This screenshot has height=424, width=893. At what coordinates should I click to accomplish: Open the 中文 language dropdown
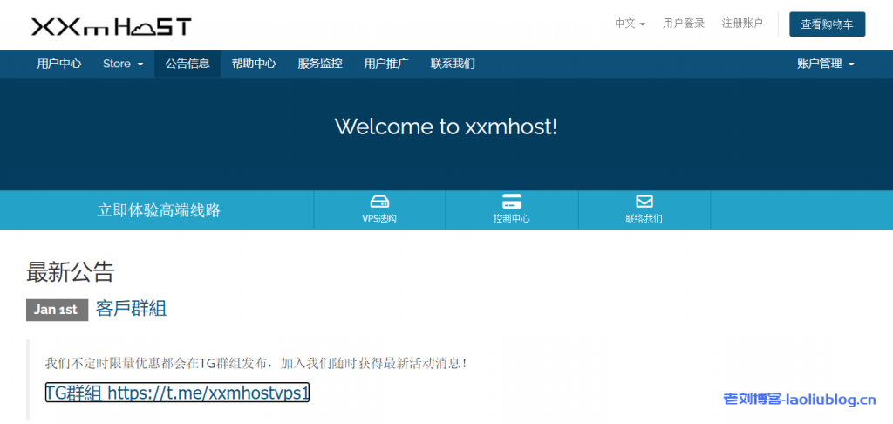(x=630, y=24)
